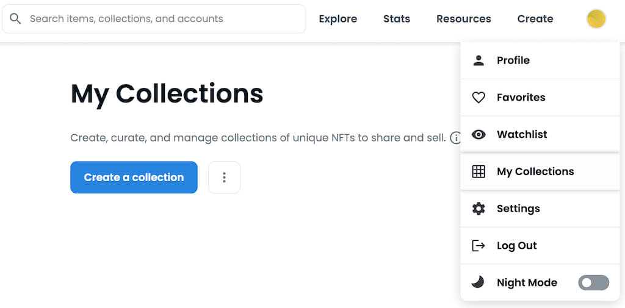Choose Log Out in the account menu

click(x=516, y=246)
